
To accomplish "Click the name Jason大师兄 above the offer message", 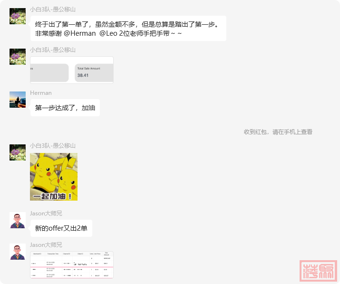I will click(x=46, y=213).
